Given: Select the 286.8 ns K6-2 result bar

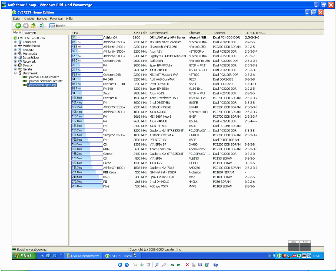Looking at the screenshot, I should pos(87,186).
